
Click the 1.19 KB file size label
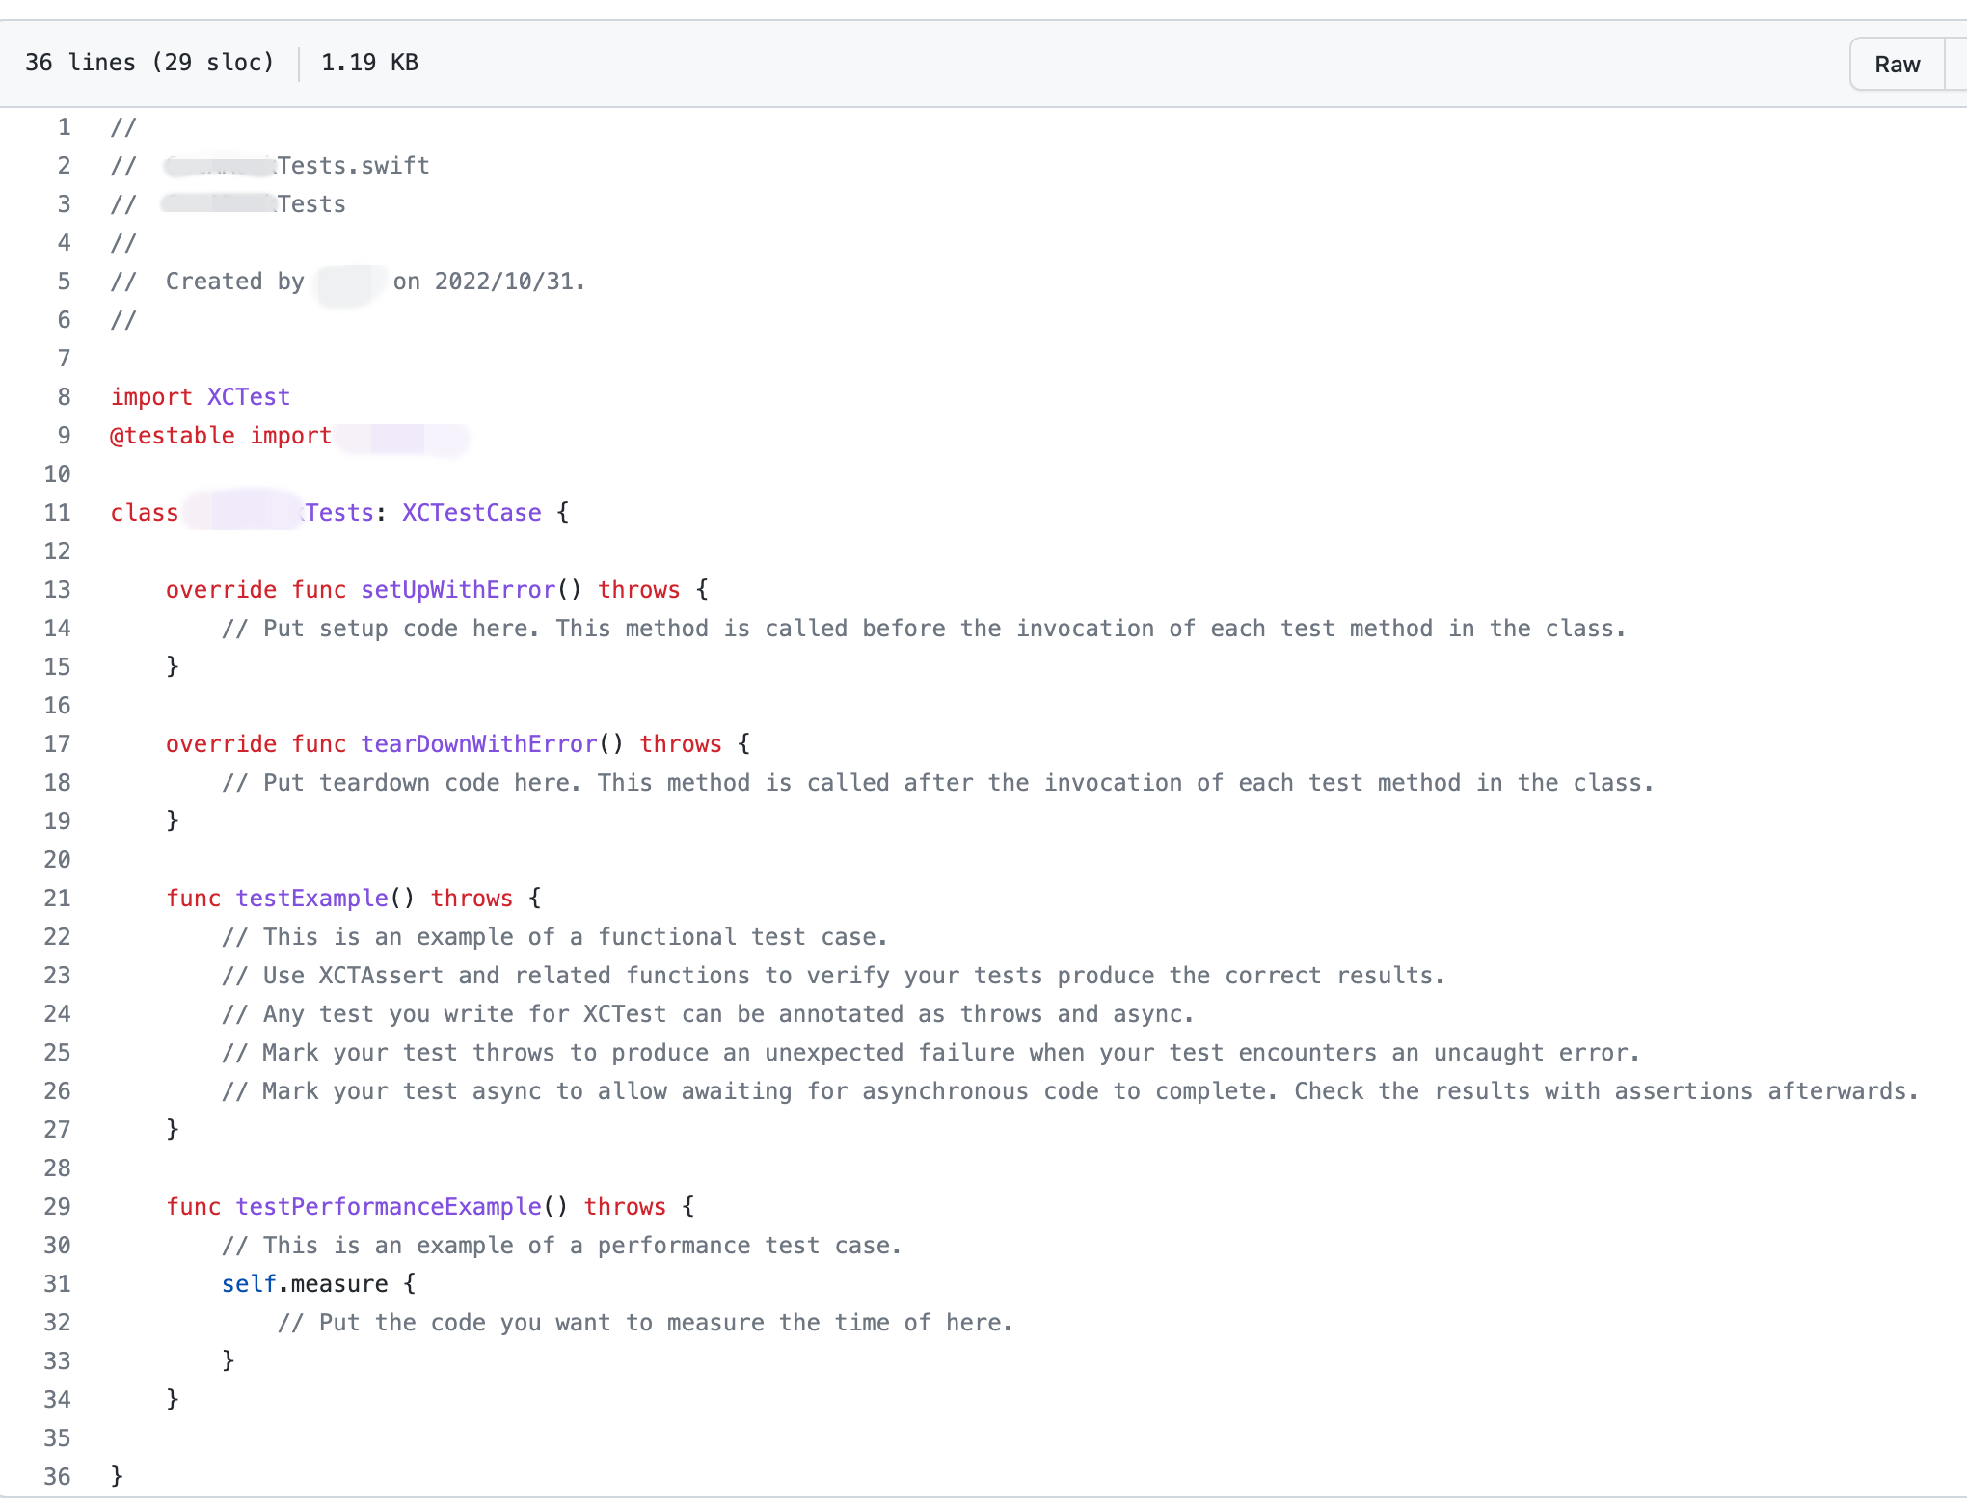tap(369, 63)
